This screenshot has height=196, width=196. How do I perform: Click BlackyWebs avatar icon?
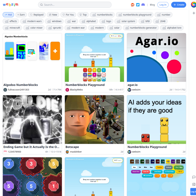point(67,90)
